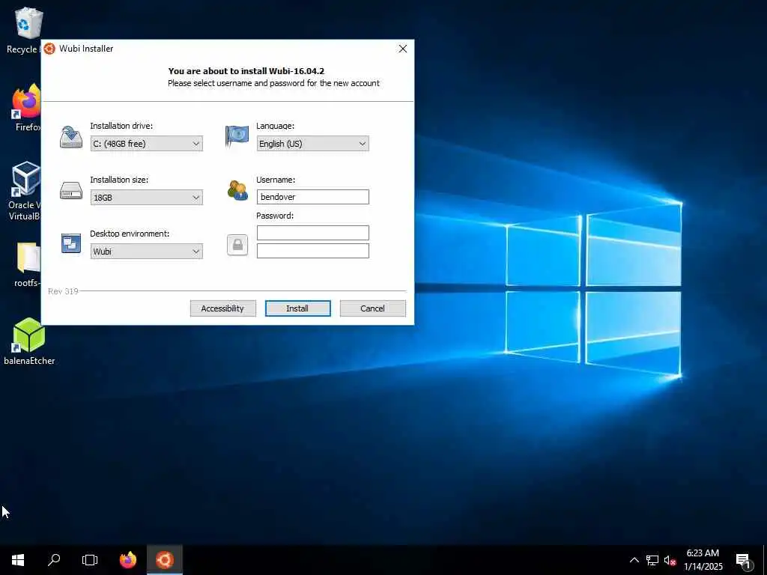Close the Wubi Installer window
This screenshot has height=575, width=767.
402,49
